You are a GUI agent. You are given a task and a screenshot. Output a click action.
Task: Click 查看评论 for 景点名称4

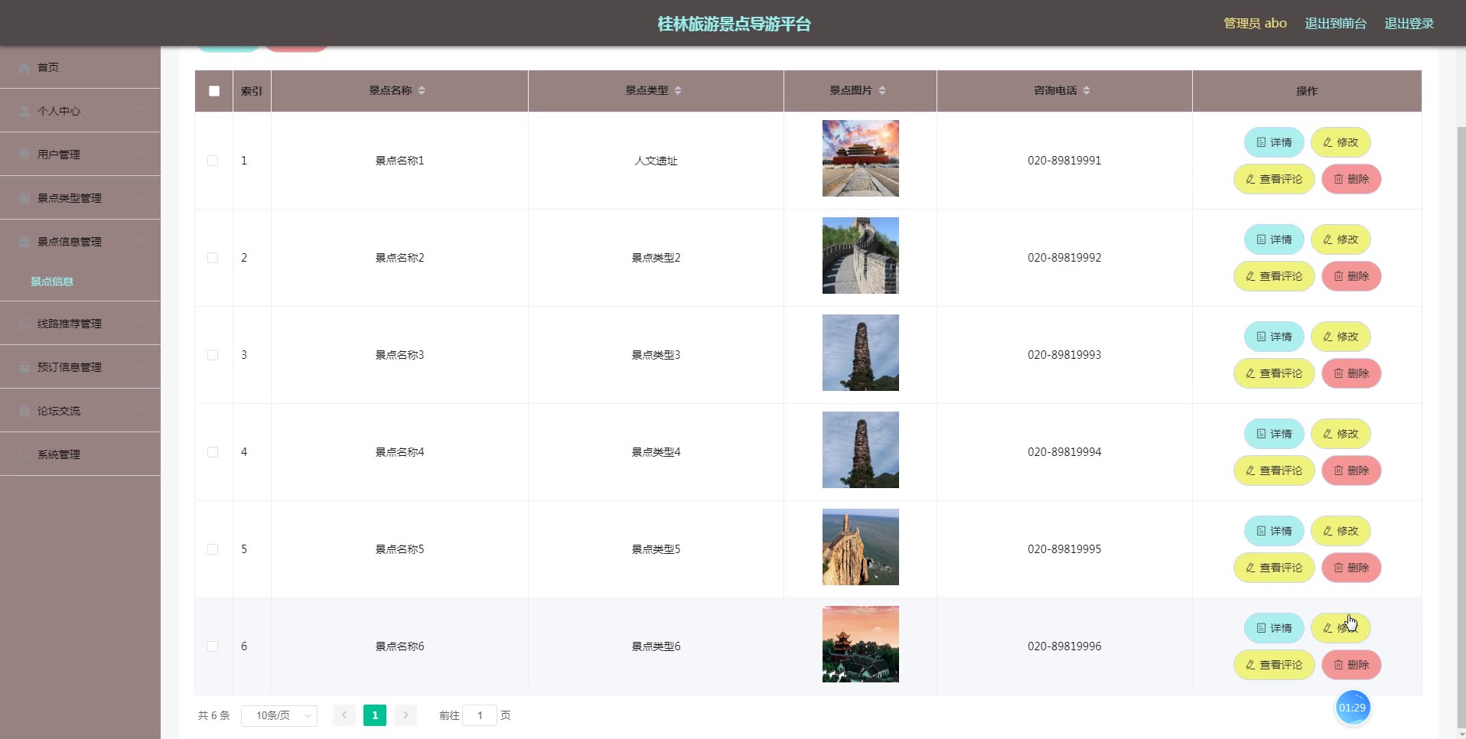[x=1274, y=470]
